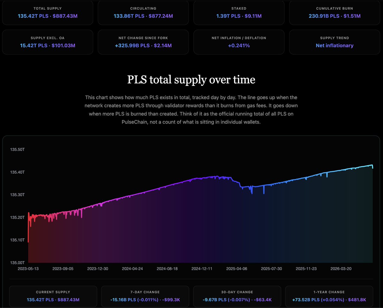
Task: Click the Circulating 133.86T PLS card
Action: pyautogui.click(x=143, y=12)
